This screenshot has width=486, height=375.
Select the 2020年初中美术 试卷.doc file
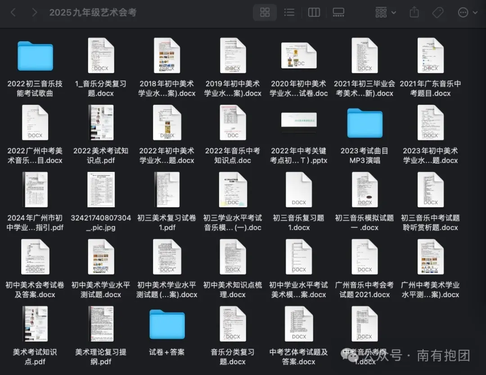click(x=299, y=56)
